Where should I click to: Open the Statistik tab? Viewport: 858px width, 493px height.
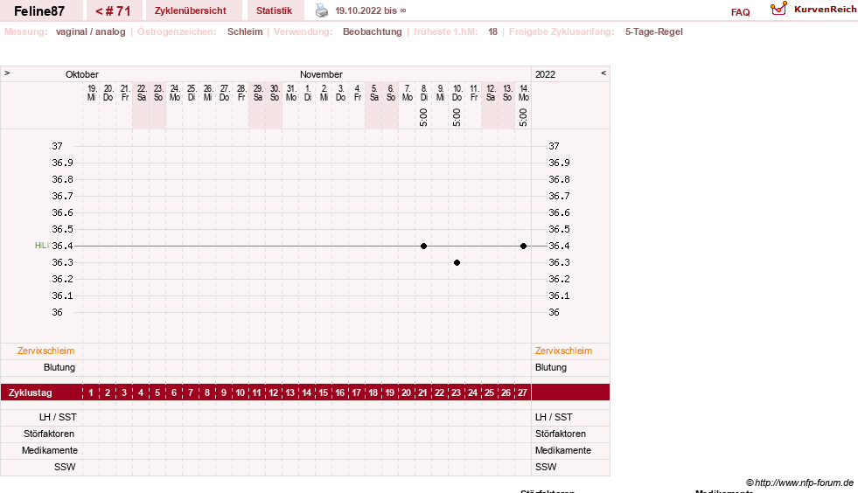pyautogui.click(x=274, y=11)
